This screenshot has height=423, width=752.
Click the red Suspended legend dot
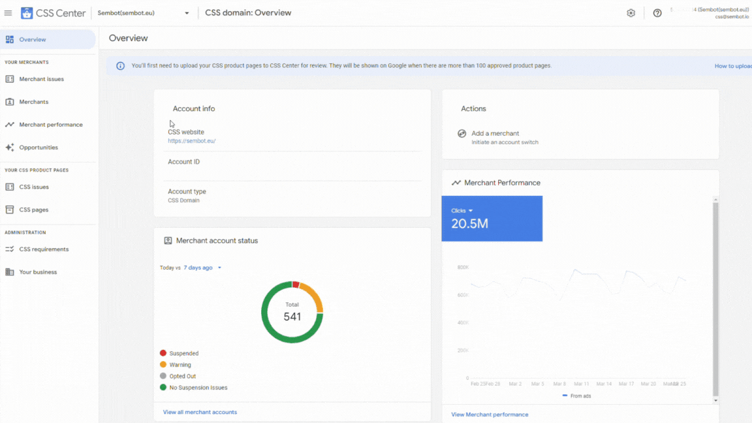(163, 353)
